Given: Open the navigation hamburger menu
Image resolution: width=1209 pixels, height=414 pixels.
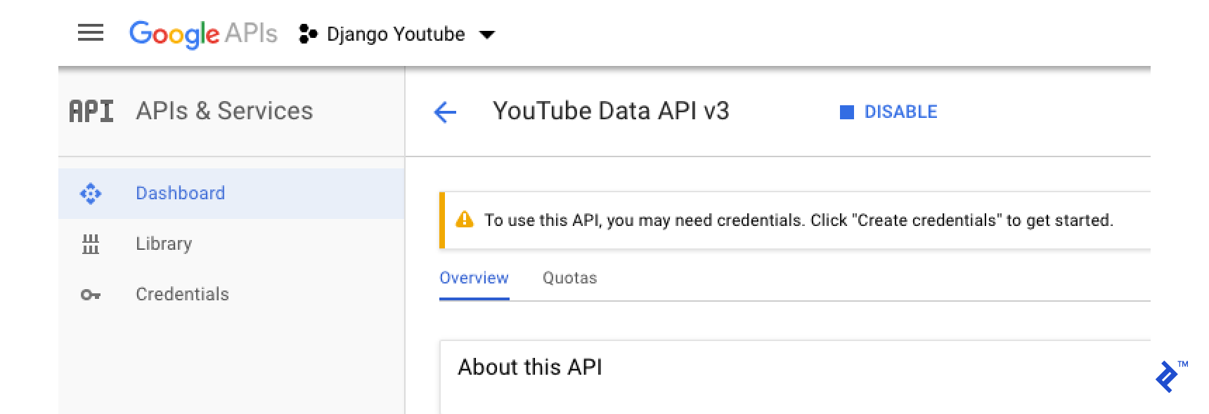Looking at the screenshot, I should click(x=90, y=33).
